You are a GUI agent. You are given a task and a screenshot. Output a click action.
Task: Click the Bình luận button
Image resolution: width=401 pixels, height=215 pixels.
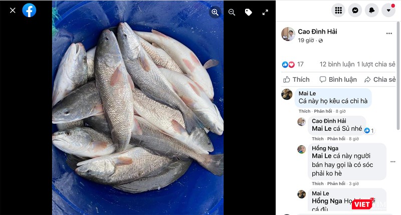point(338,80)
